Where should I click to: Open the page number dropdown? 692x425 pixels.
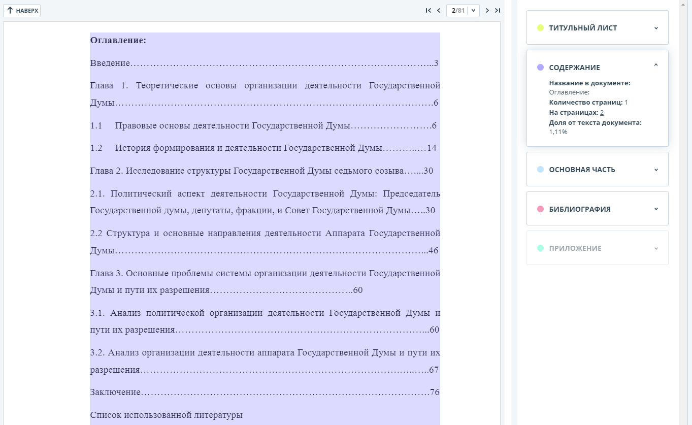pyautogui.click(x=473, y=10)
